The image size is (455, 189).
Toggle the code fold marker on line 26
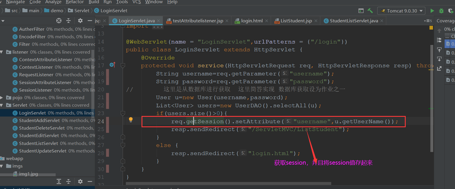click(123, 137)
